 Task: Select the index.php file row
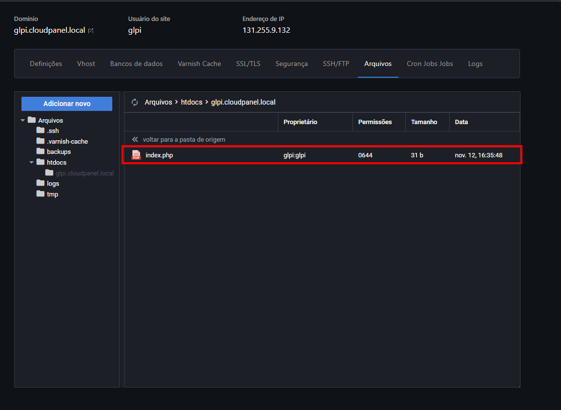pyautogui.click(x=321, y=155)
